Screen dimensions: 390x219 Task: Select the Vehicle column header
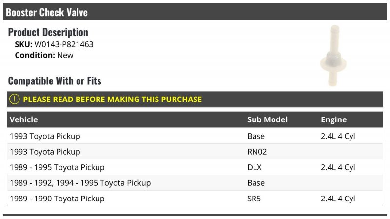pos(24,119)
